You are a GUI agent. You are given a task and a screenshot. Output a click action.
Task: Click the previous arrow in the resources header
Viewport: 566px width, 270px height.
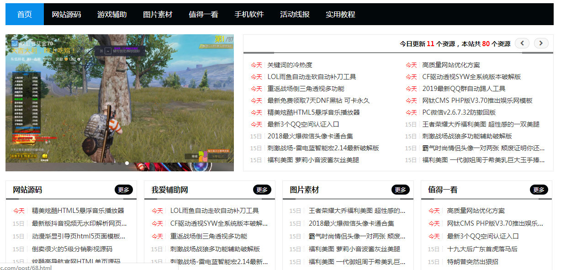click(x=522, y=43)
